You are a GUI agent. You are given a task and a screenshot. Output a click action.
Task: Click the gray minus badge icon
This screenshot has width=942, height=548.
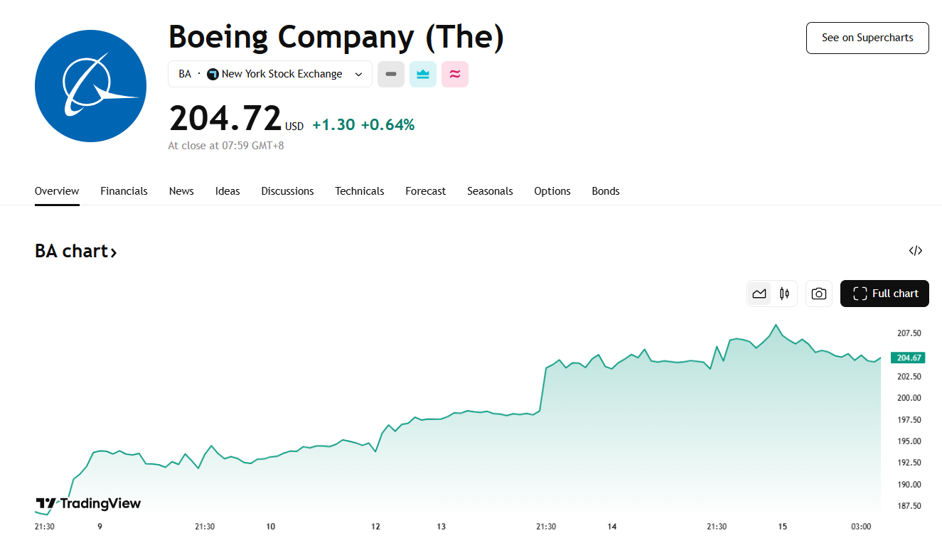(x=391, y=74)
